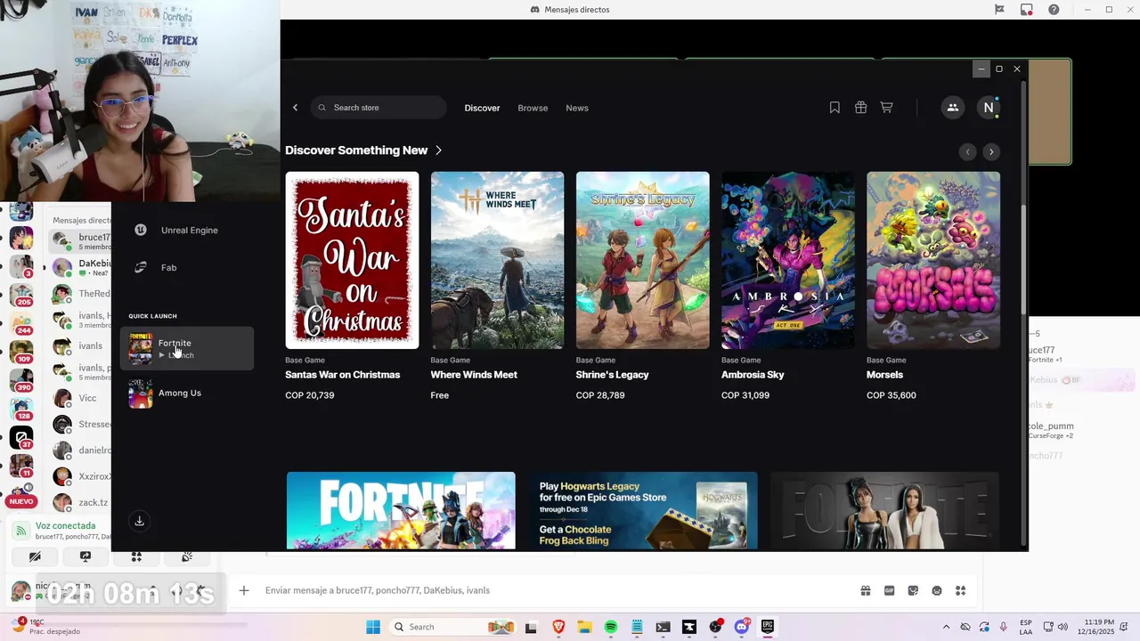
Task: Open the Discord server with 205 badge
Action: (21, 293)
